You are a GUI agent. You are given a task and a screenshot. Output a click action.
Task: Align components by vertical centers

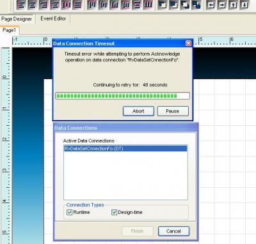[103, 4]
